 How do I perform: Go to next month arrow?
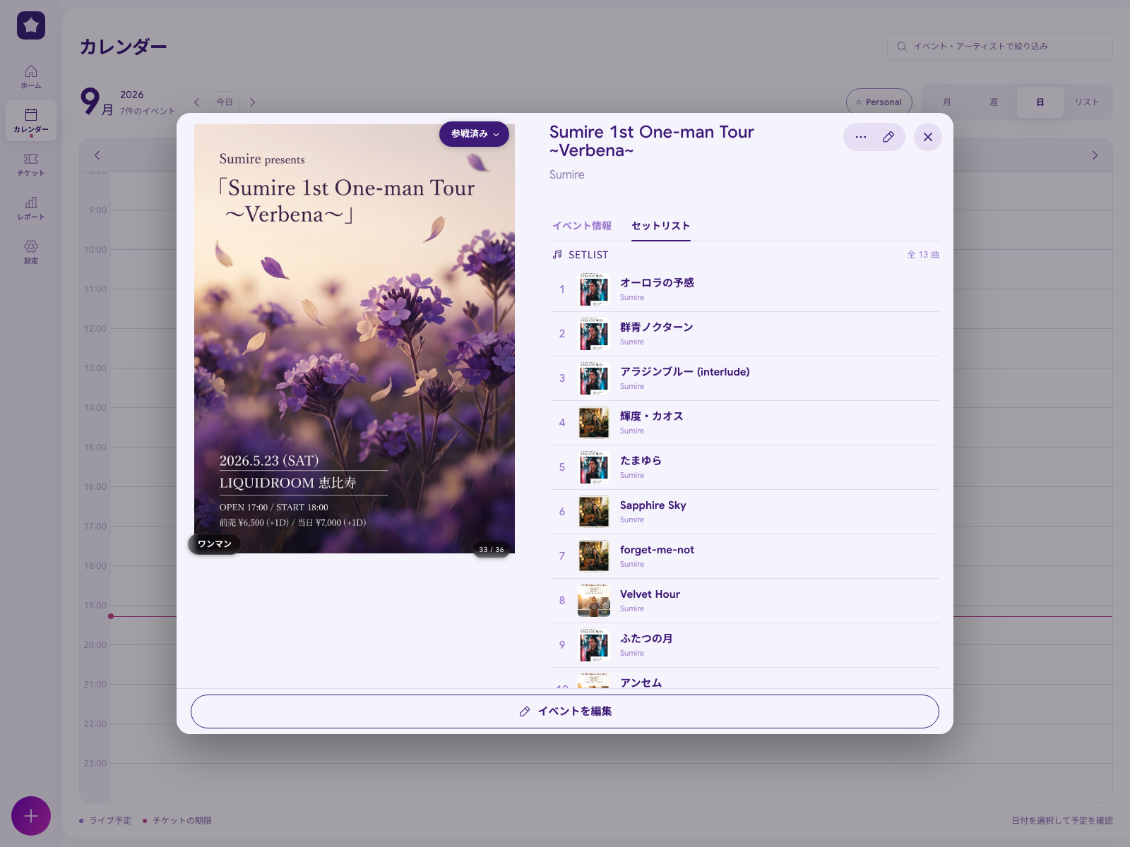pyautogui.click(x=252, y=102)
